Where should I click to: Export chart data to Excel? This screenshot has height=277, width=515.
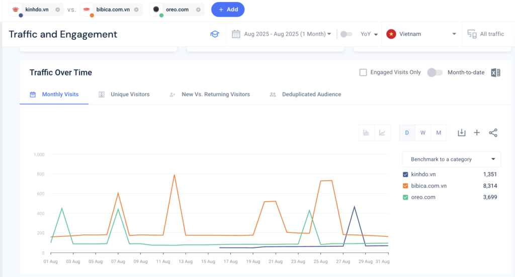point(495,73)
